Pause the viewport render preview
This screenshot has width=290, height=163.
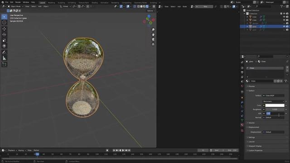(x=154, y=6)
